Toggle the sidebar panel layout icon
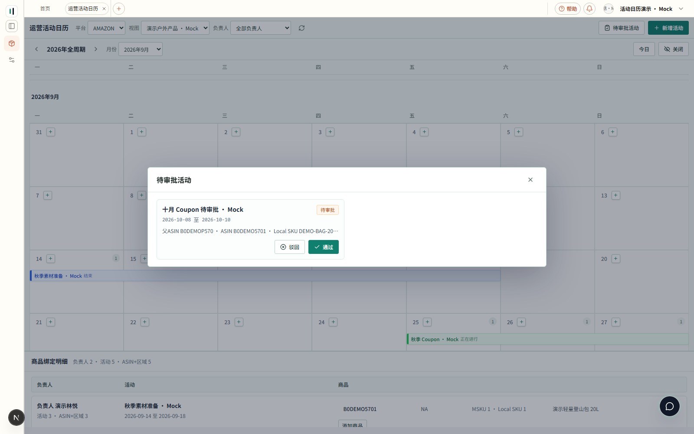 [12, 26]
